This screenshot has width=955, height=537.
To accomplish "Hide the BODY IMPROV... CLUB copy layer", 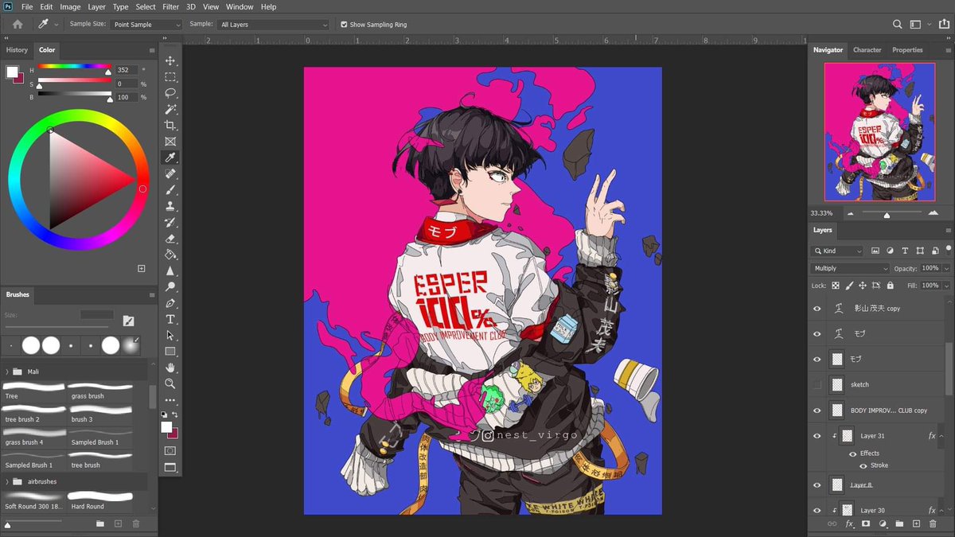I will [x=817, y=411].
